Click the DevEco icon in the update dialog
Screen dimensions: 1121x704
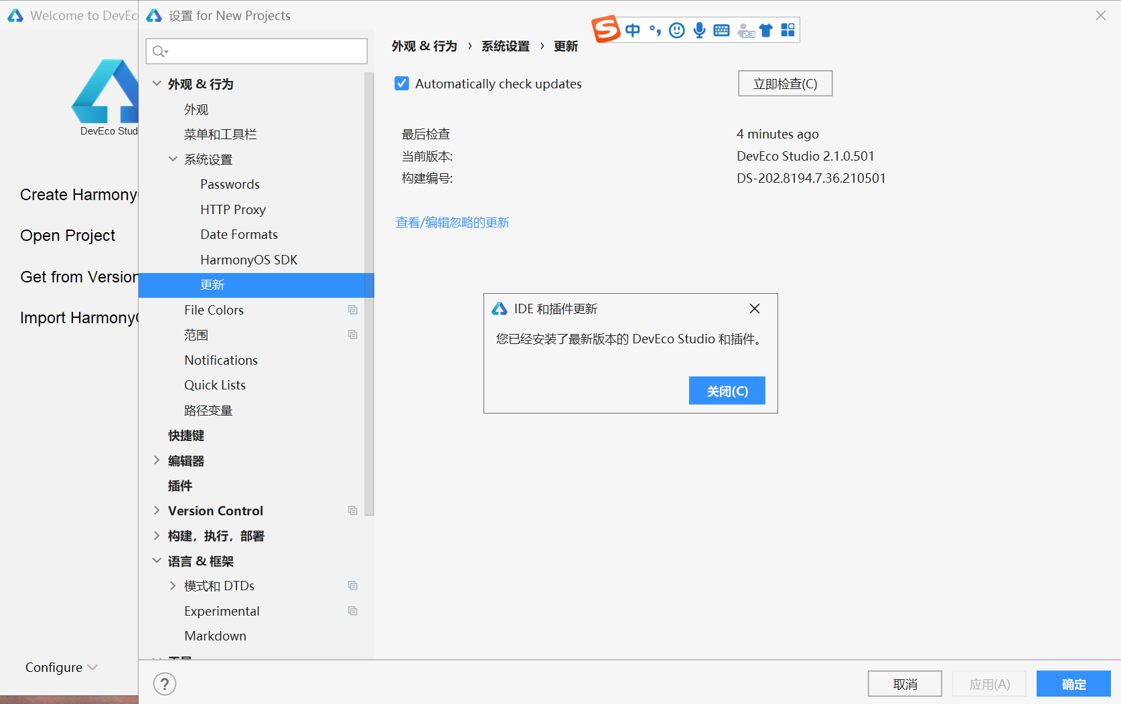click(500, 309)
